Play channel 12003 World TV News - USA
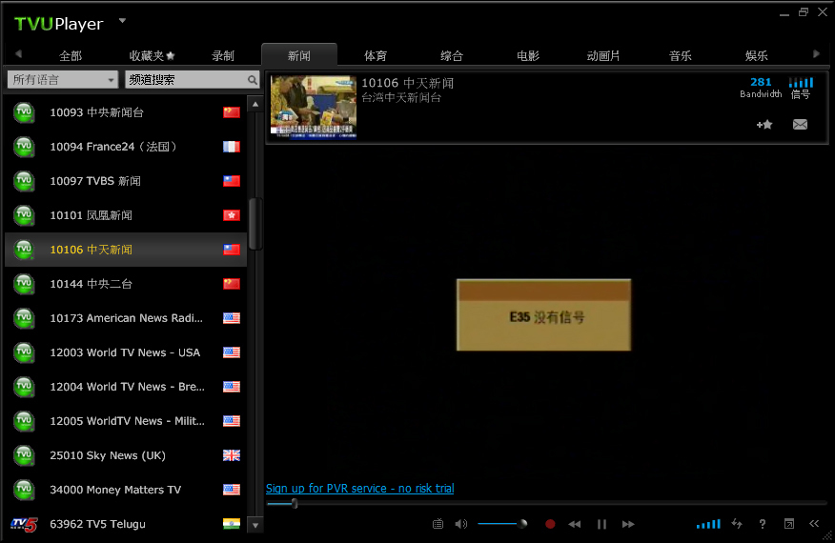 coord(126,352)
